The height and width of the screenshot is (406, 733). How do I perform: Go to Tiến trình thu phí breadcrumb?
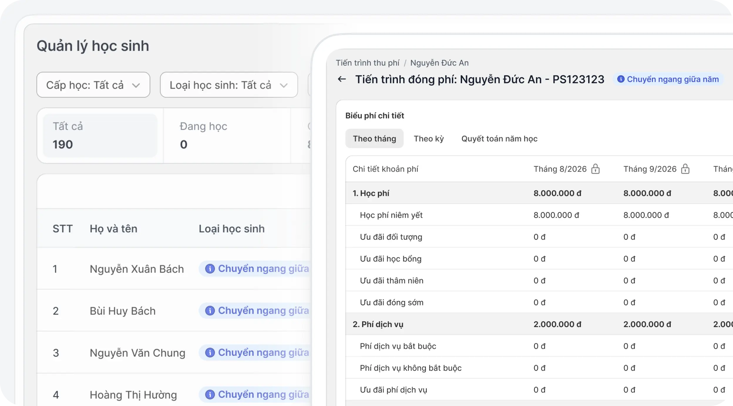coord(367,63)
